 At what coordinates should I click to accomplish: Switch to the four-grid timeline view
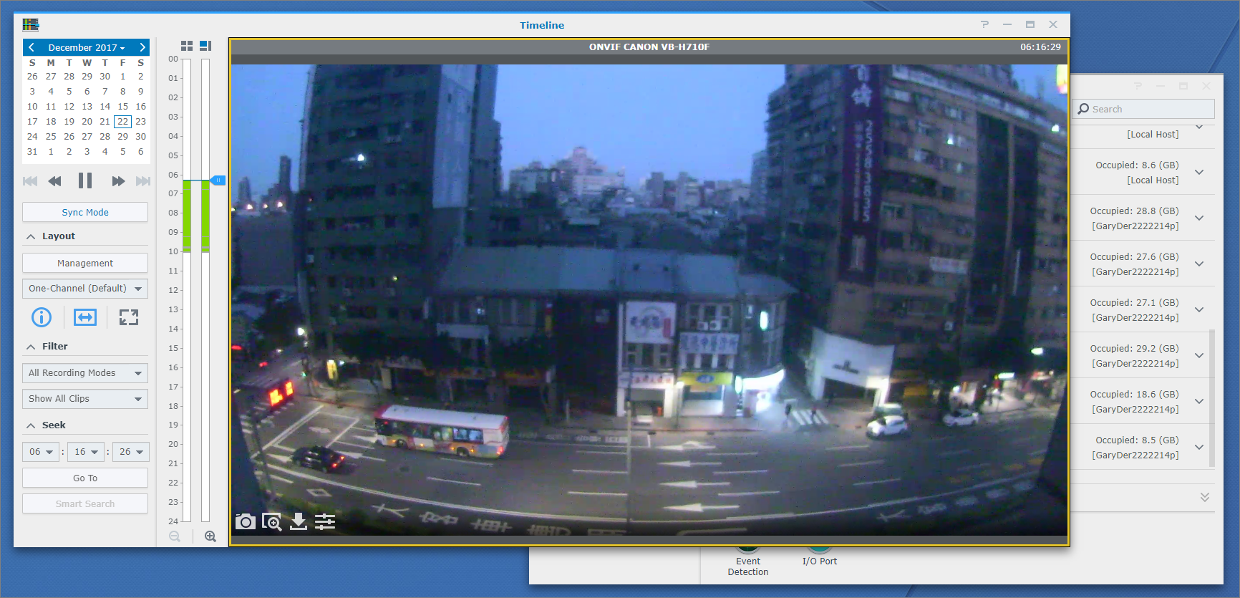(187, 46)
